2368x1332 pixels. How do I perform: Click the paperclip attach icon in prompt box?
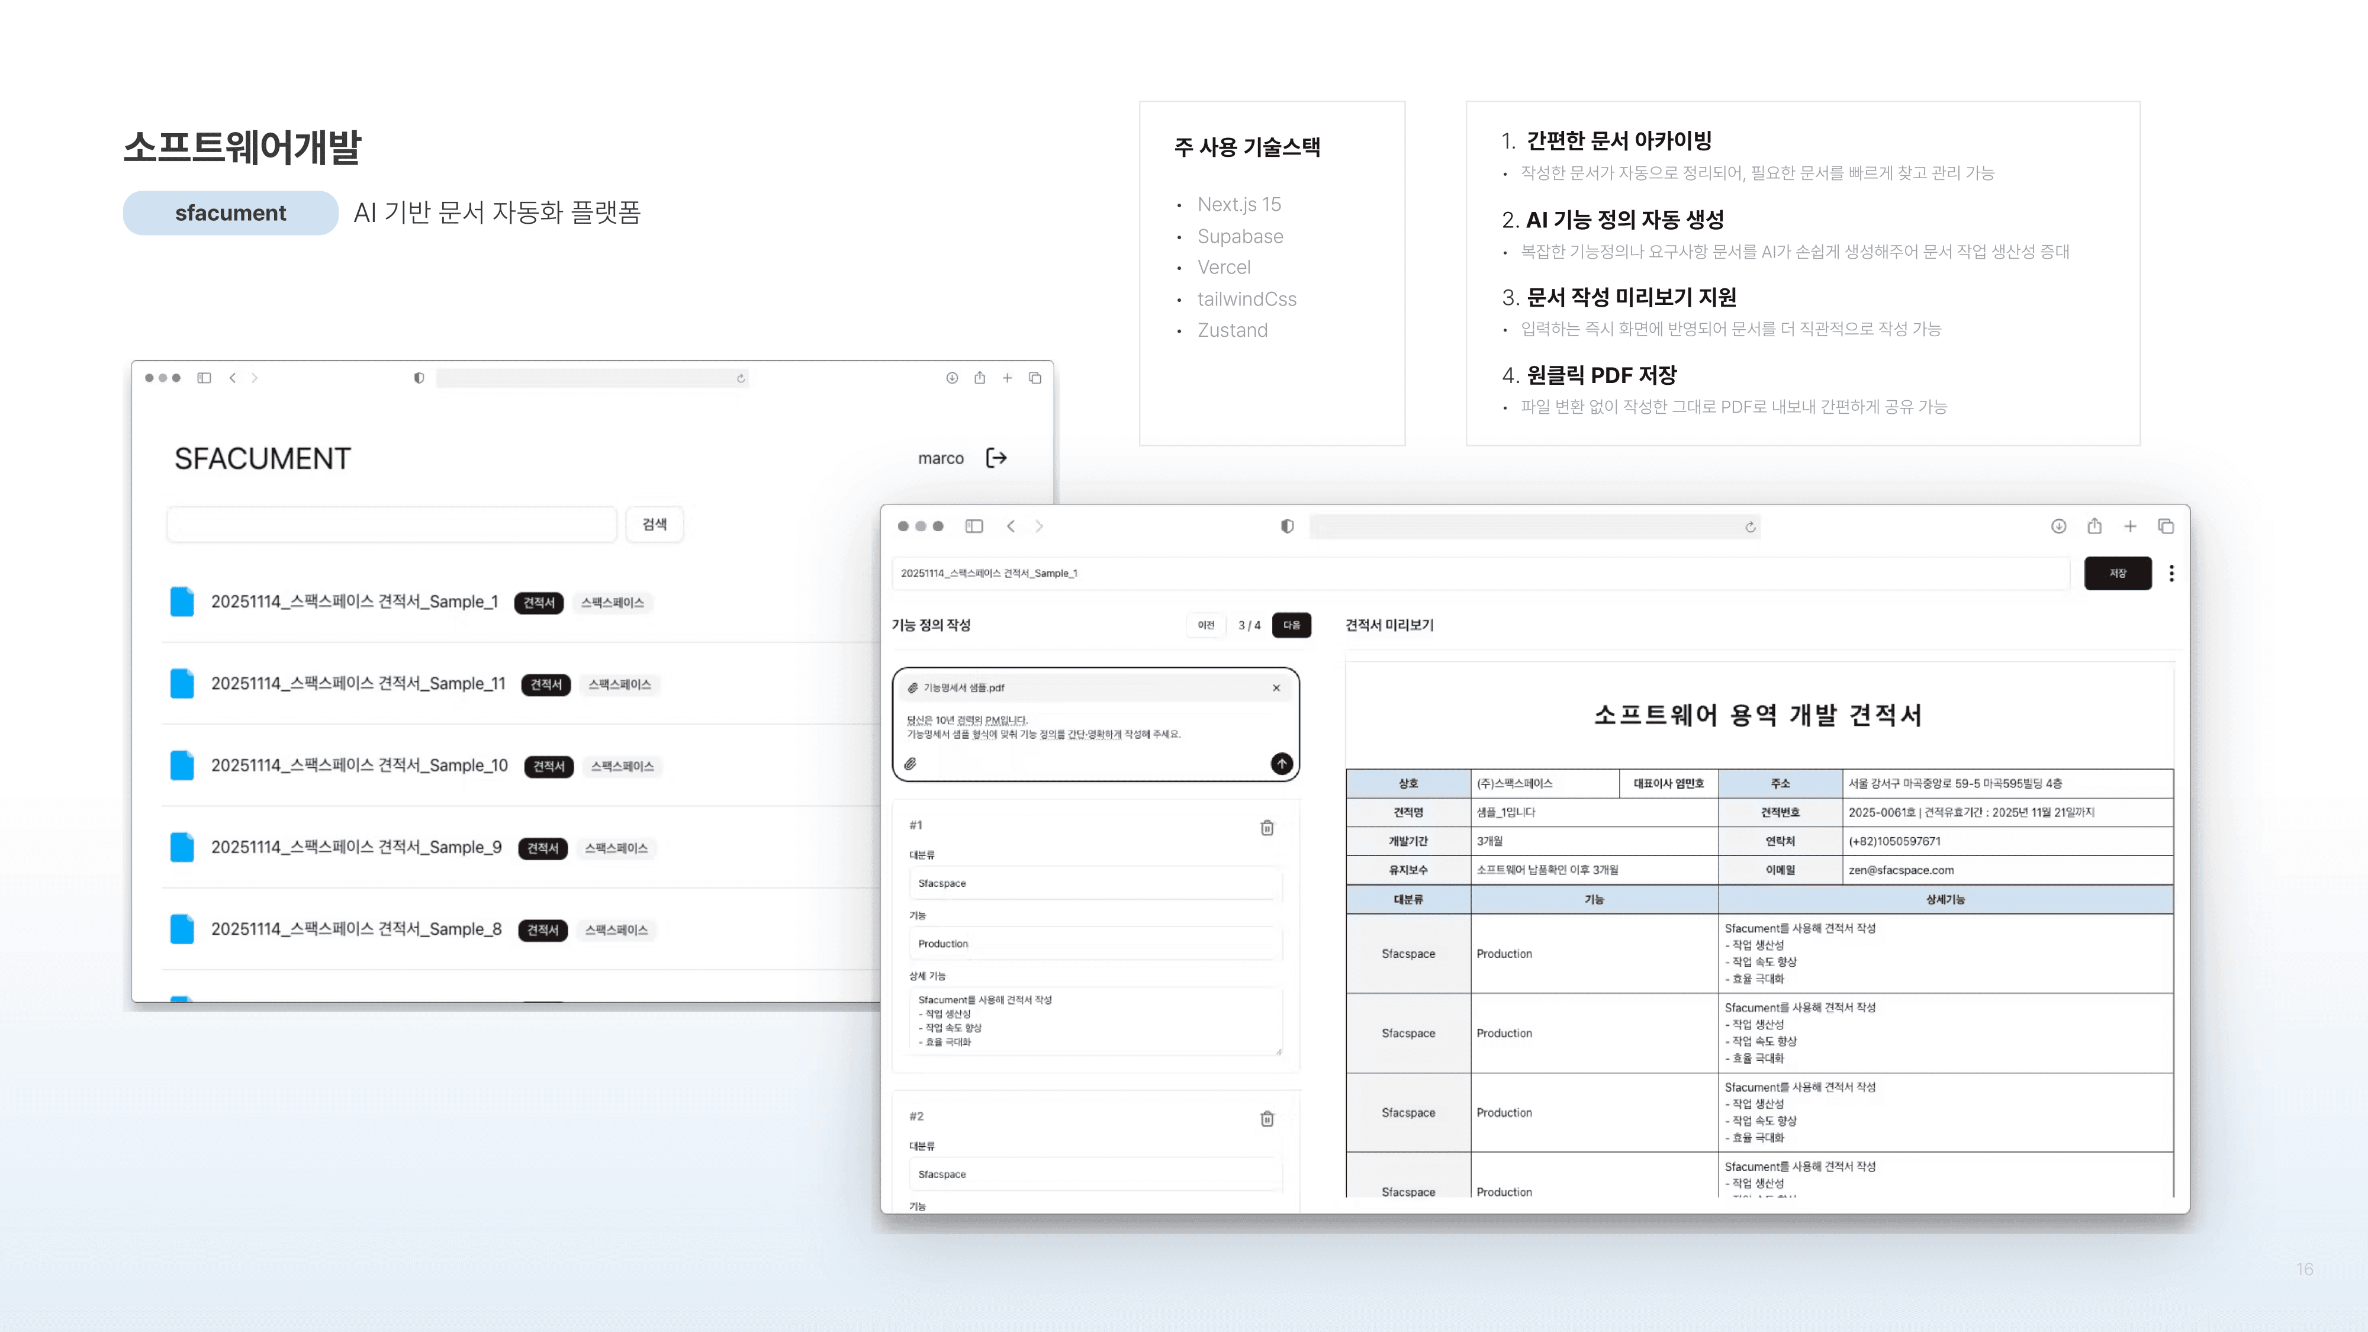pos(910,764)
